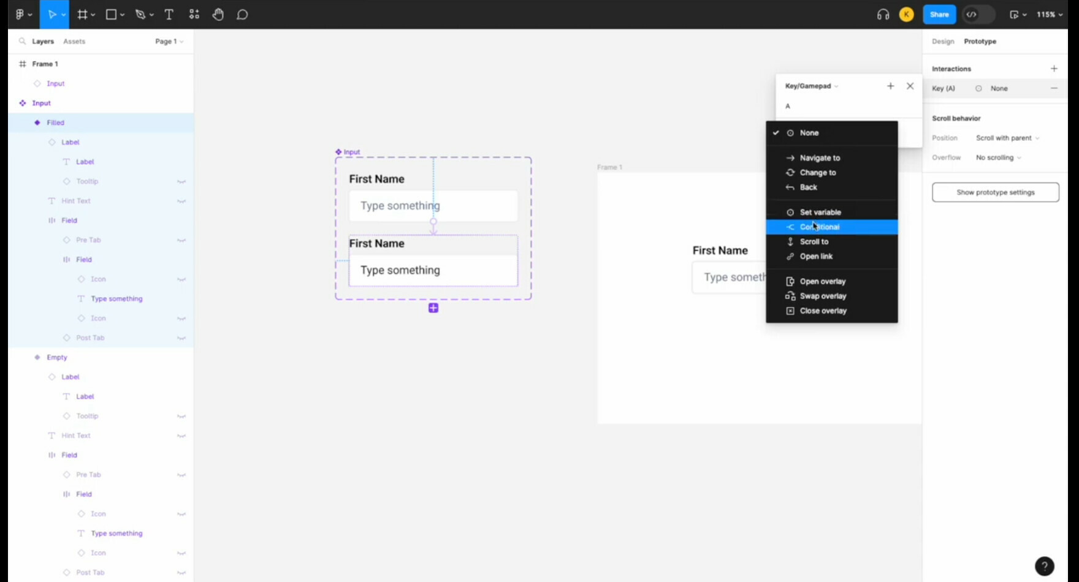The width and height of the screenshot is (1079, 582).
Task: Select the Comment tool
Action: 242,14
